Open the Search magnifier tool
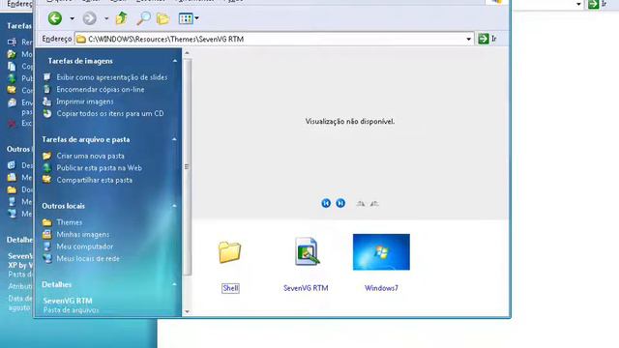The width and height of the screenshot is (619, 348). (x=143, y=18)
